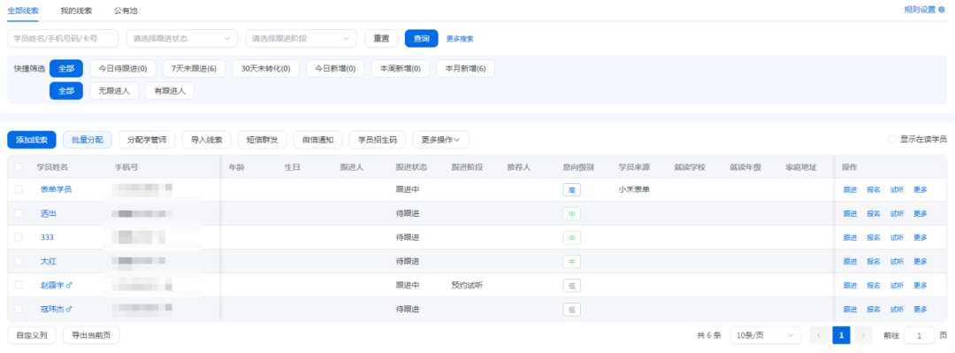Viewport: 955px width, 353px height.
Task: Open the 更多搜索 link
Action: [x=460, y=39]
